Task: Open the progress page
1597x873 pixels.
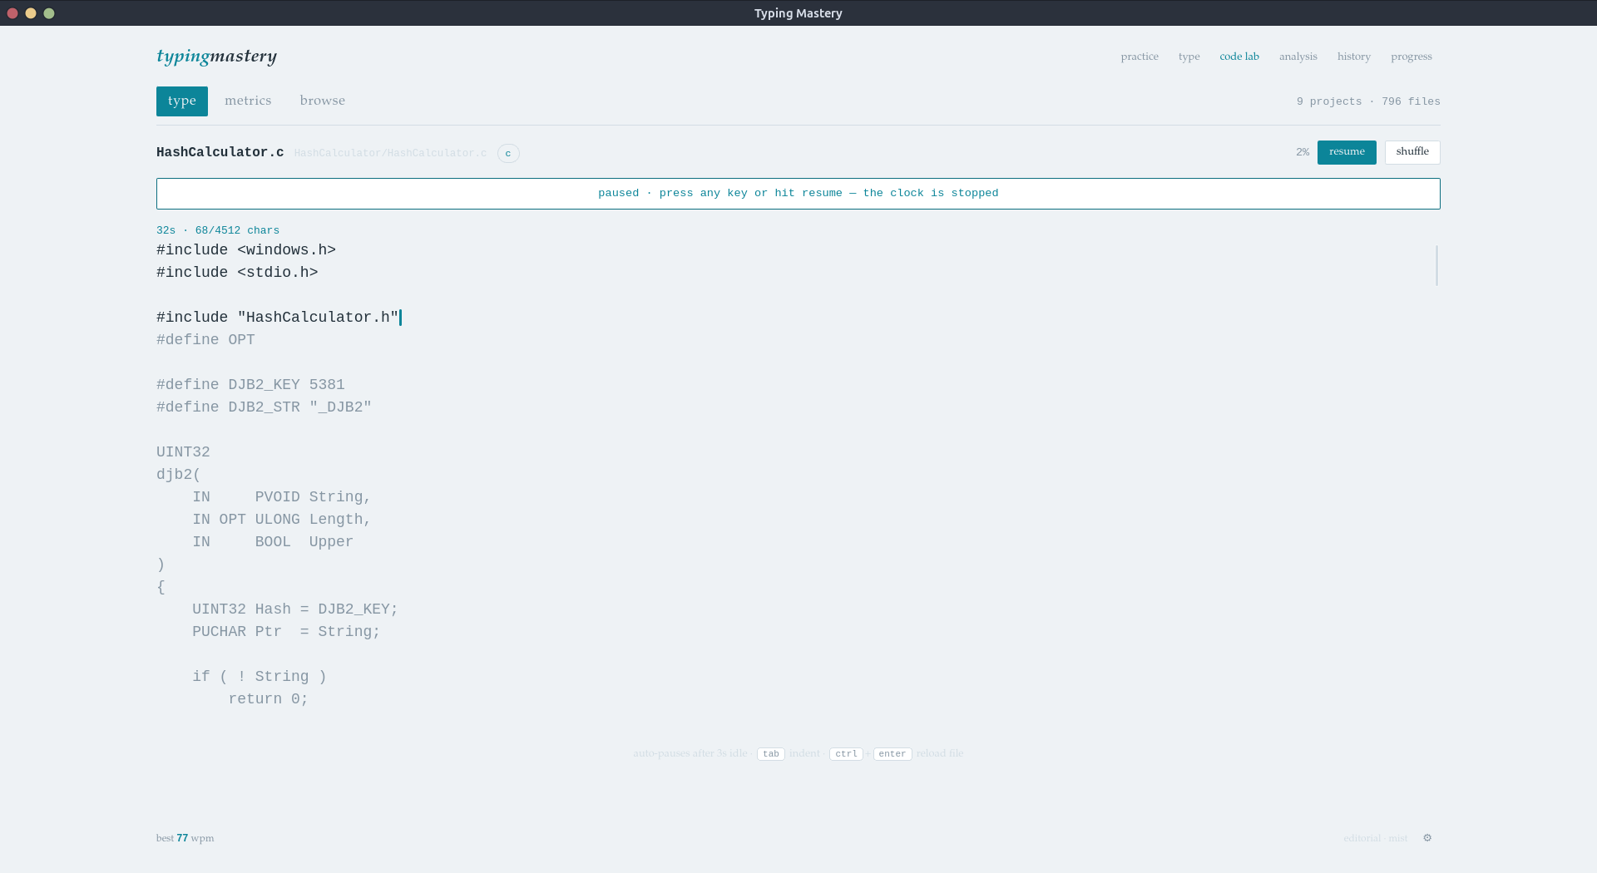Action: click(x=1412, y=57)
